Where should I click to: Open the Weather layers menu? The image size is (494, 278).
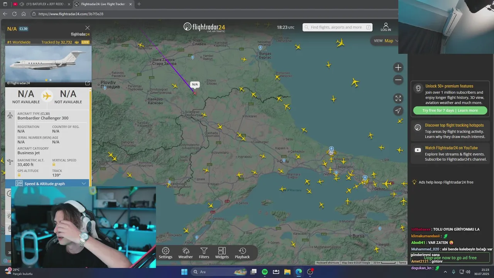(185, 253)
